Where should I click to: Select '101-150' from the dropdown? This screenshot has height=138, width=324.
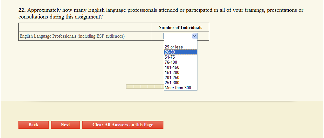coord(181,67)
